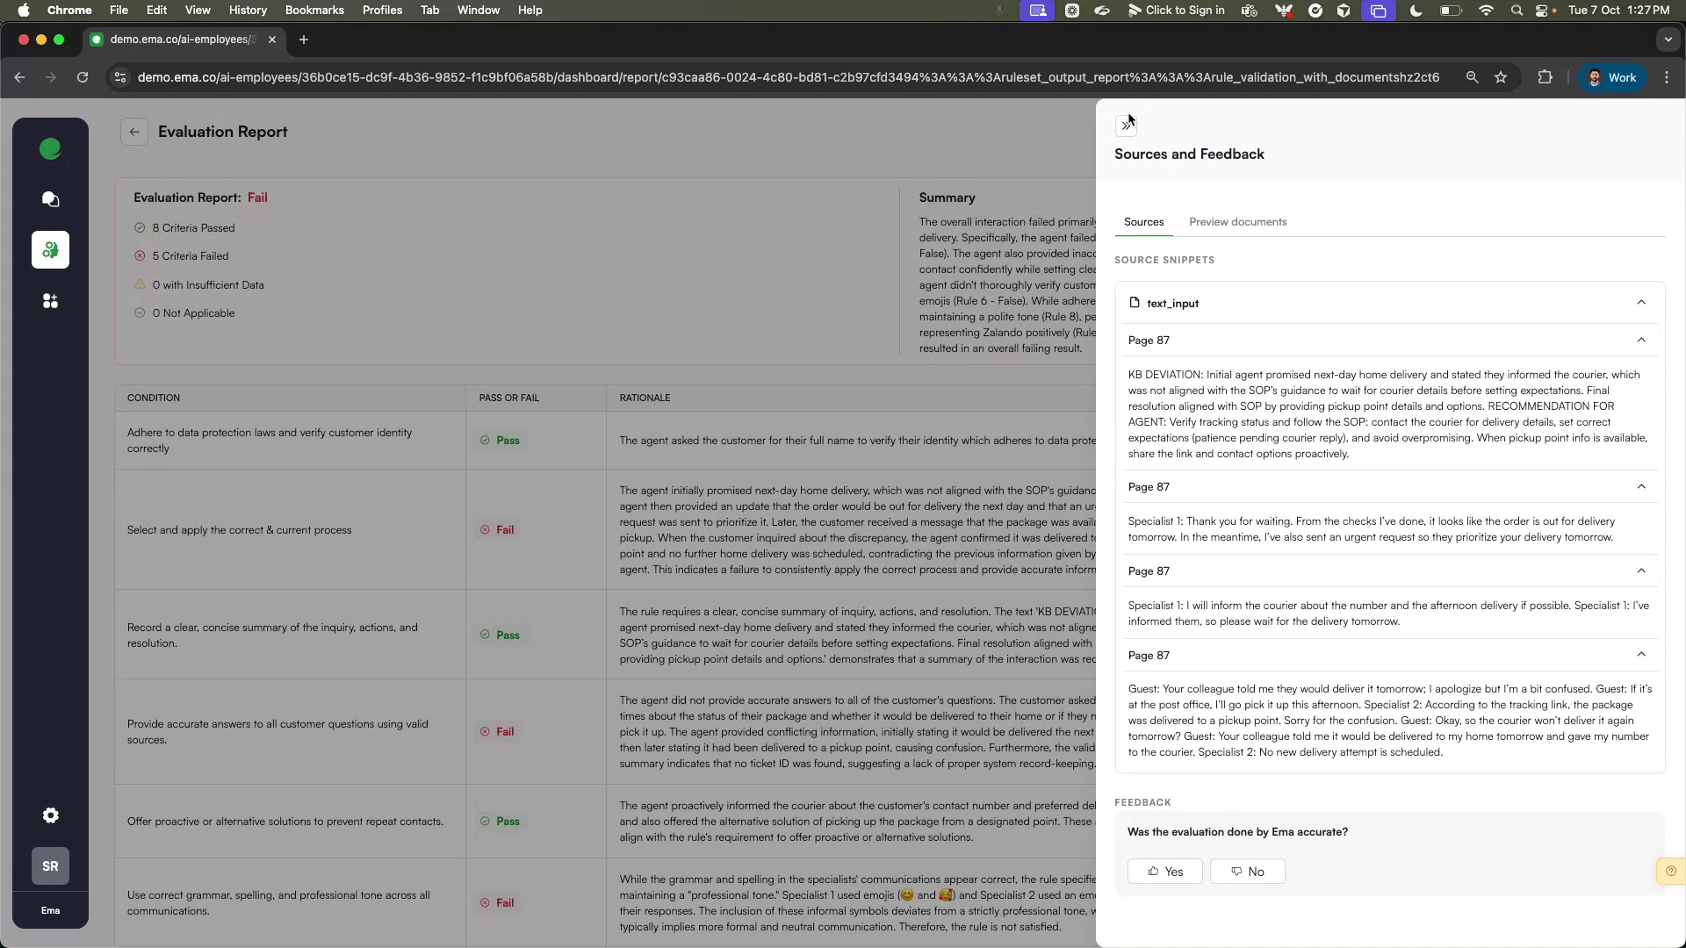The height and width of the screenshot is (948, 1686).
Task: Select the AI employees gear icon in sidebar
Action: (x=50, y=250)
